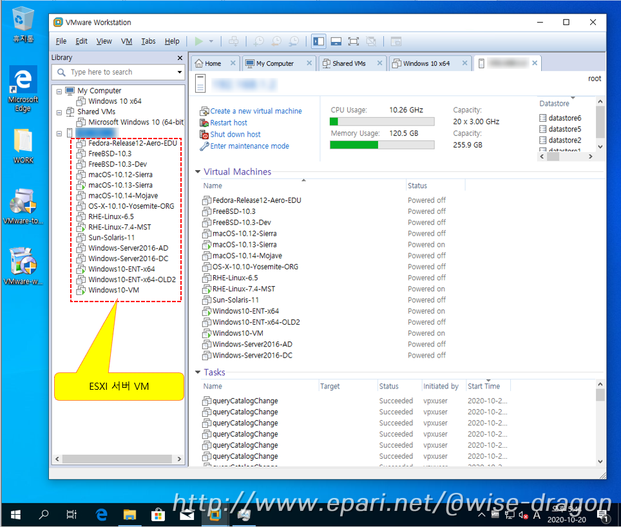The width and height of the screenshot is (621, 527).
Task: Switch to the My Computer tab
Action: pos(275,63)
